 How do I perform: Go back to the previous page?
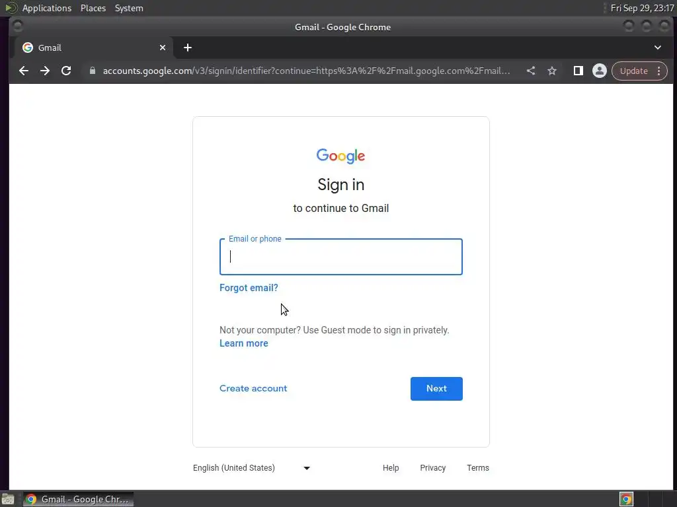click(24, 71)
